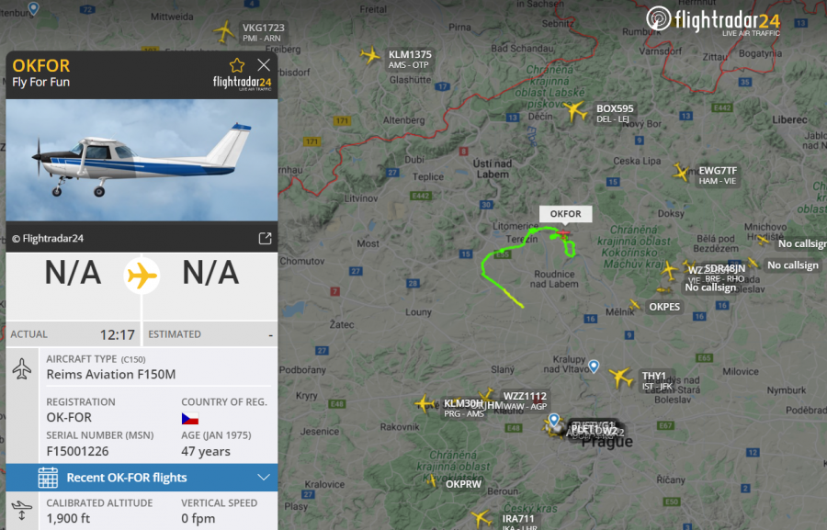
Task: Close the OKFOR flight details panel
Action: click(x=264, y=65)
